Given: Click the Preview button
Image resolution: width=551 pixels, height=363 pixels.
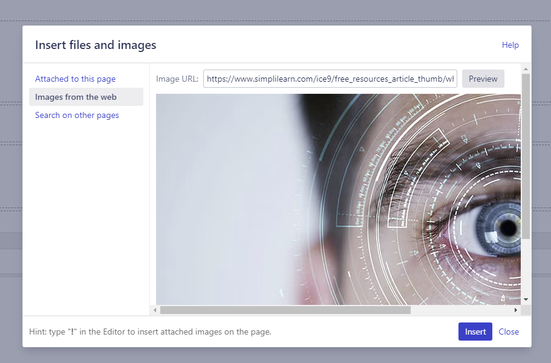Looking at the screenshot, I should click(x=483, y=79).
